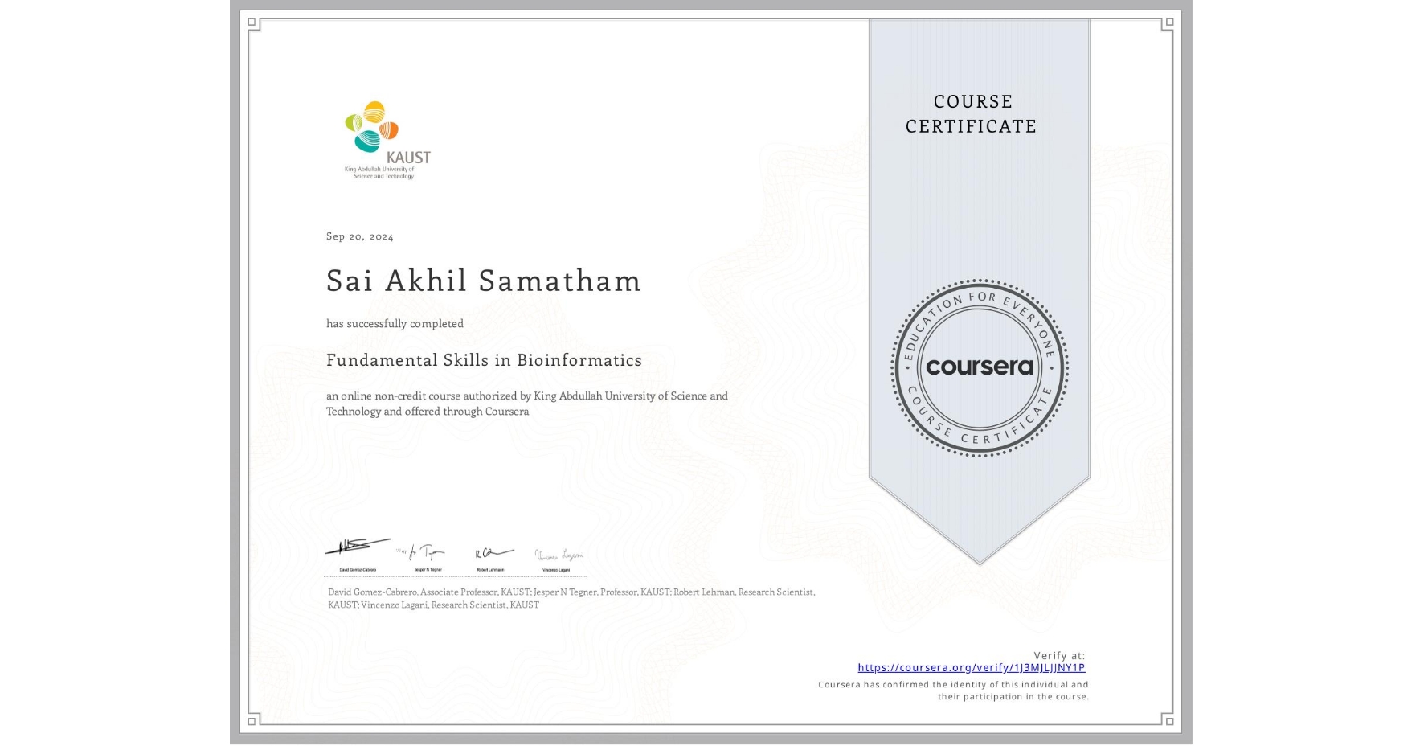Click the coursera wordmark inside the seal

(x=979, y=368)
